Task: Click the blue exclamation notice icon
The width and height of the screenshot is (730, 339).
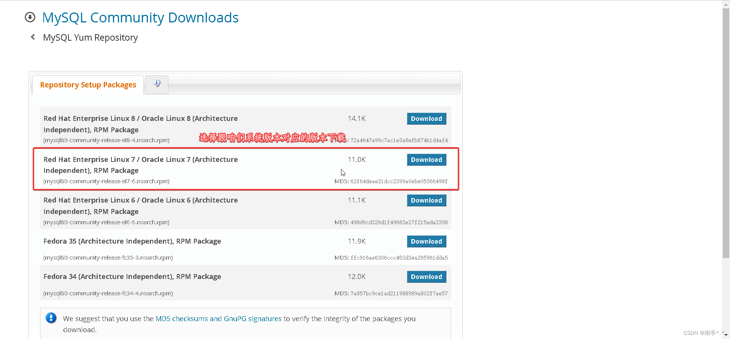Action: 51,318
